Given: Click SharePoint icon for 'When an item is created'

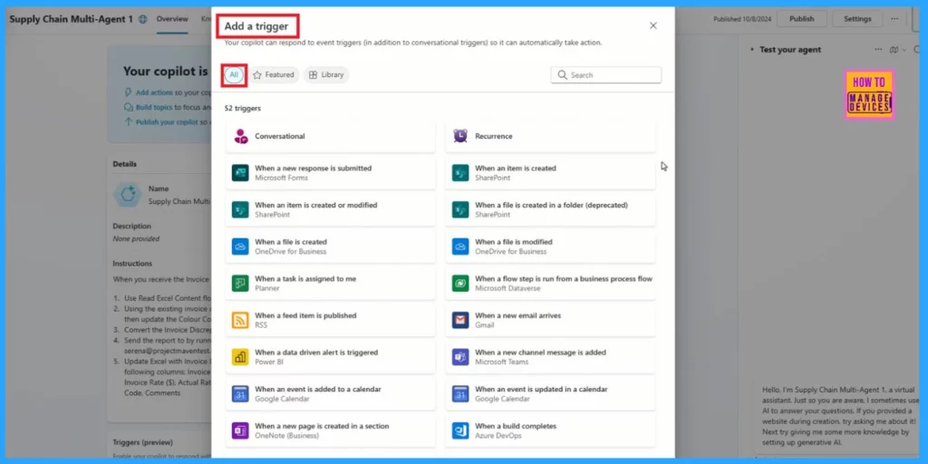Looking at the screenshot, I should coord(460,173).
